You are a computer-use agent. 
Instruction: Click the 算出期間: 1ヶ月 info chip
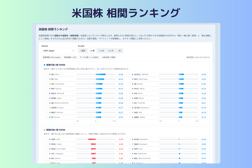[x=70, y=57]
